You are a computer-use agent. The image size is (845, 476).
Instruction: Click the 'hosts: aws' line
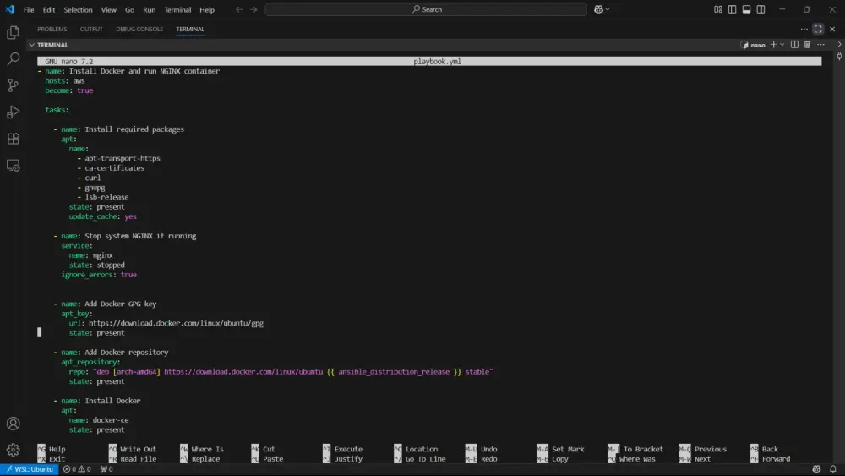click(x=65, y=81)
